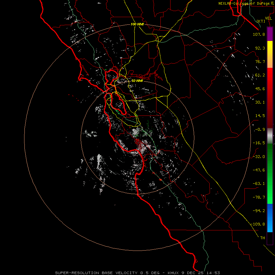Click the 0.5 DEG elevation label

click(x=150, y=273)
